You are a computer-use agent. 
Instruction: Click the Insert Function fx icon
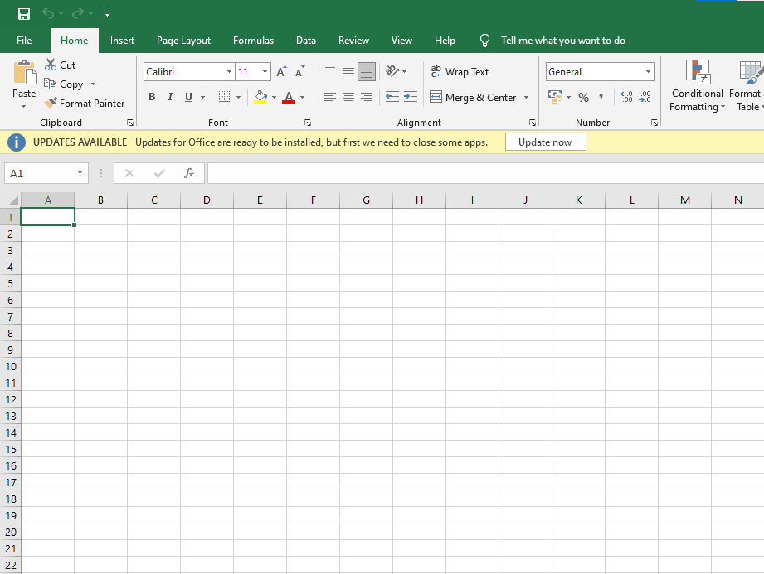(x=189, y=172)
